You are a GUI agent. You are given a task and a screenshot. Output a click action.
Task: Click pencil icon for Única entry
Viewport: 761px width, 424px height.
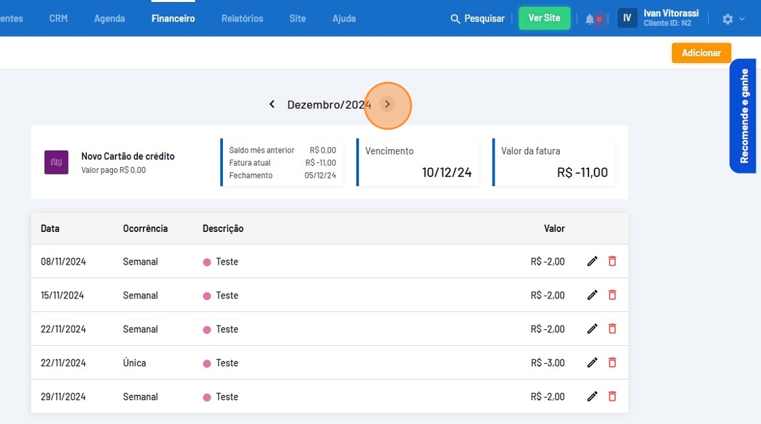[x=592, y=363]
